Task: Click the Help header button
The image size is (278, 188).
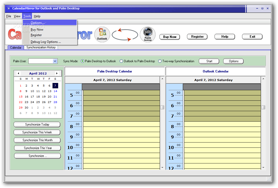Action: (x=225, y=37)
